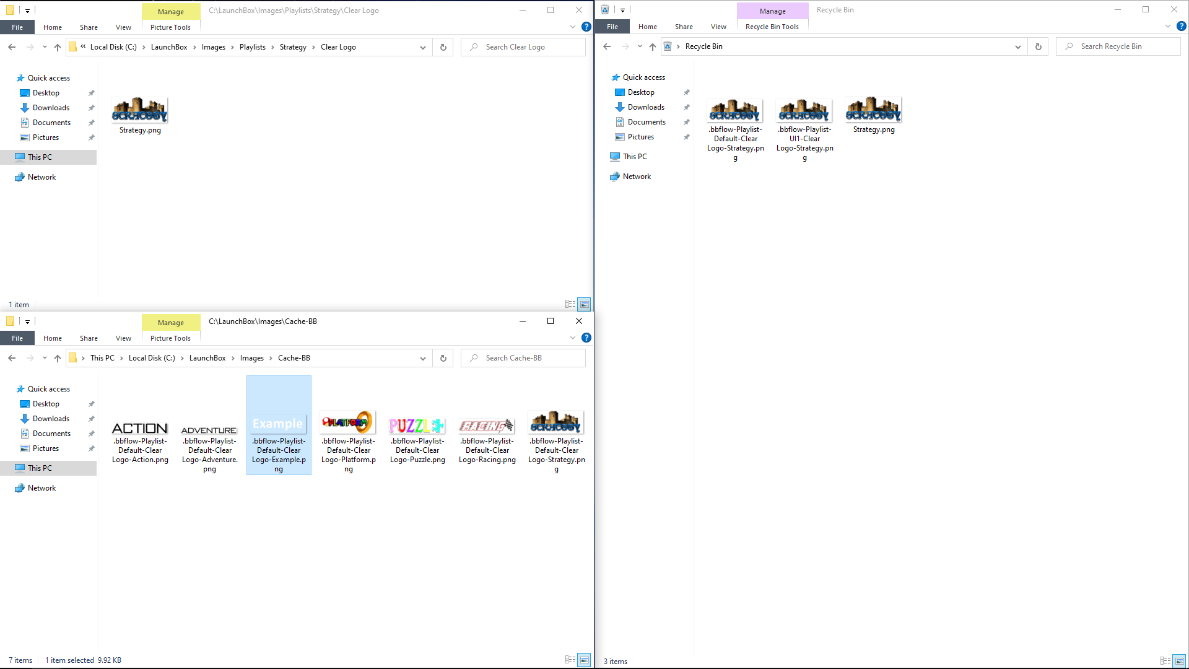This screenshot has height=669, width=1189.
Task: Open Documents in Cache-BB window sidebar
Action: (x=51, y=434)
